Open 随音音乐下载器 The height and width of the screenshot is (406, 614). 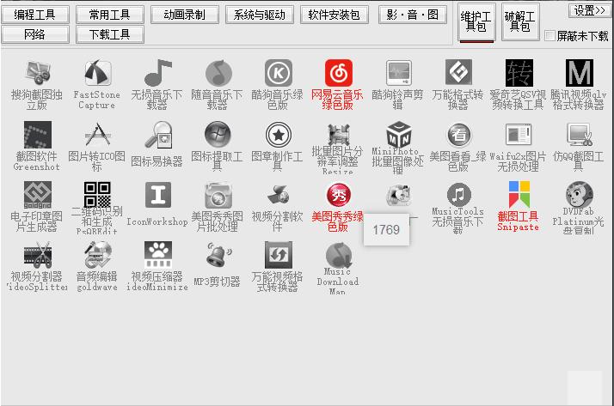(218, 73)
